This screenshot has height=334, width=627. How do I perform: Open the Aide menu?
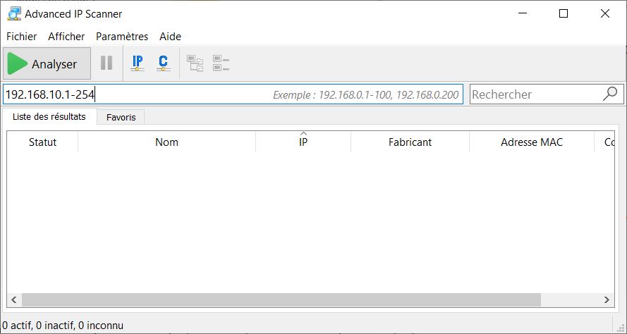[171, 37]
